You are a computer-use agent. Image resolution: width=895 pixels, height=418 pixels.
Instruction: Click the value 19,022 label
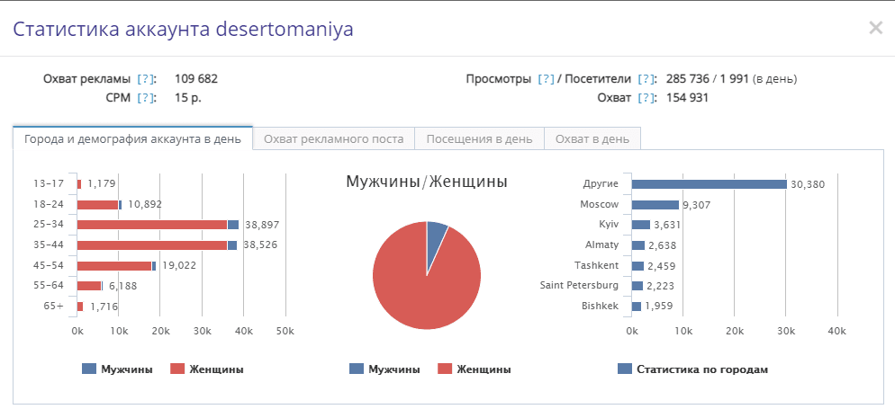click(177, 265)
